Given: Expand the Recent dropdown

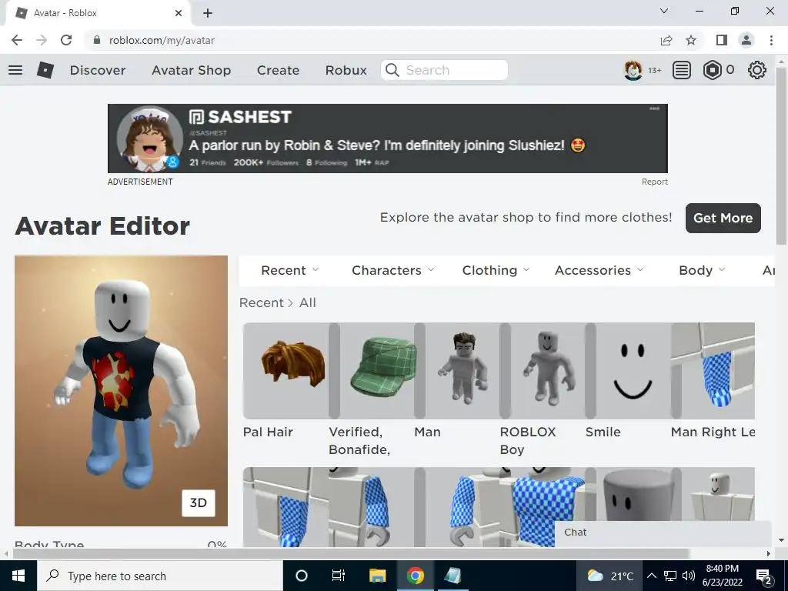Looking at the screenshot, I should (289, 270).
